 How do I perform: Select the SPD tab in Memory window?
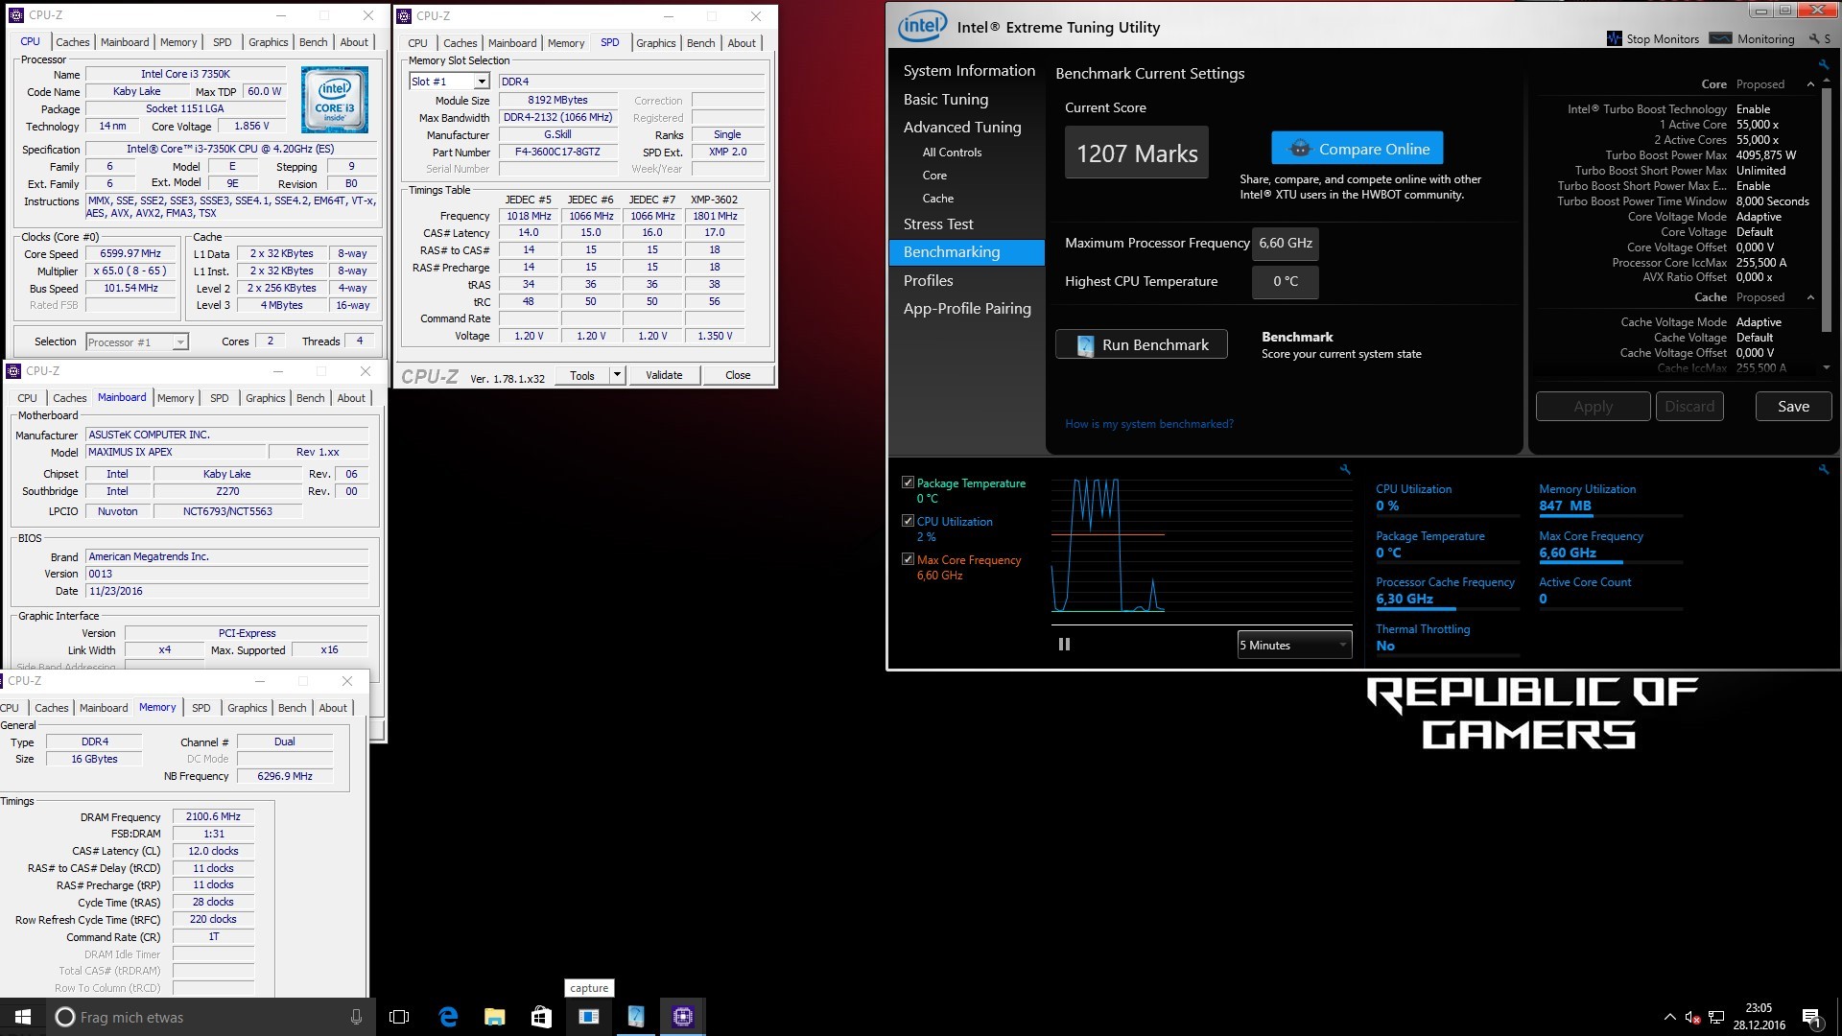coord(201,708)
